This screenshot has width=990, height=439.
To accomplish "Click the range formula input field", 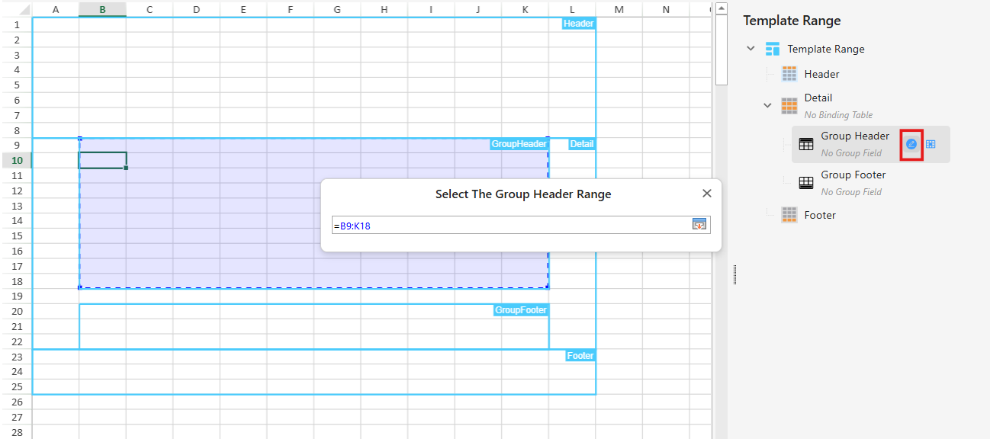I will point(509,225).
